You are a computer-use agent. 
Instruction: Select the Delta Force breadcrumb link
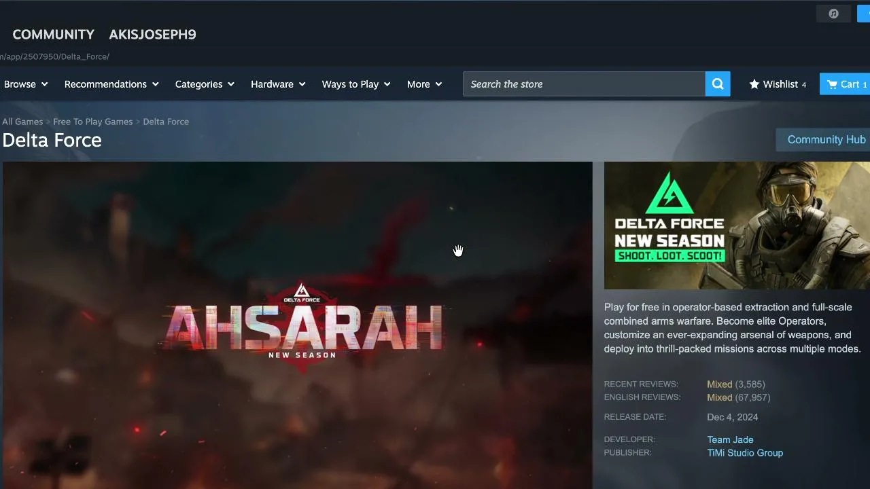(166, 122)
